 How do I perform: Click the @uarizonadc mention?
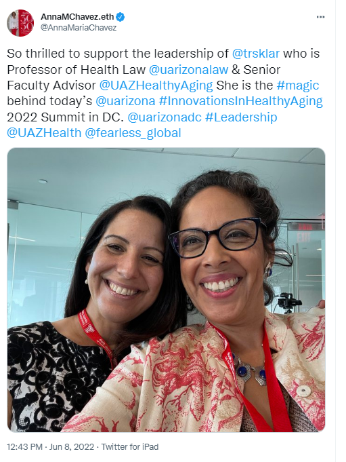(x=165, y=117)
